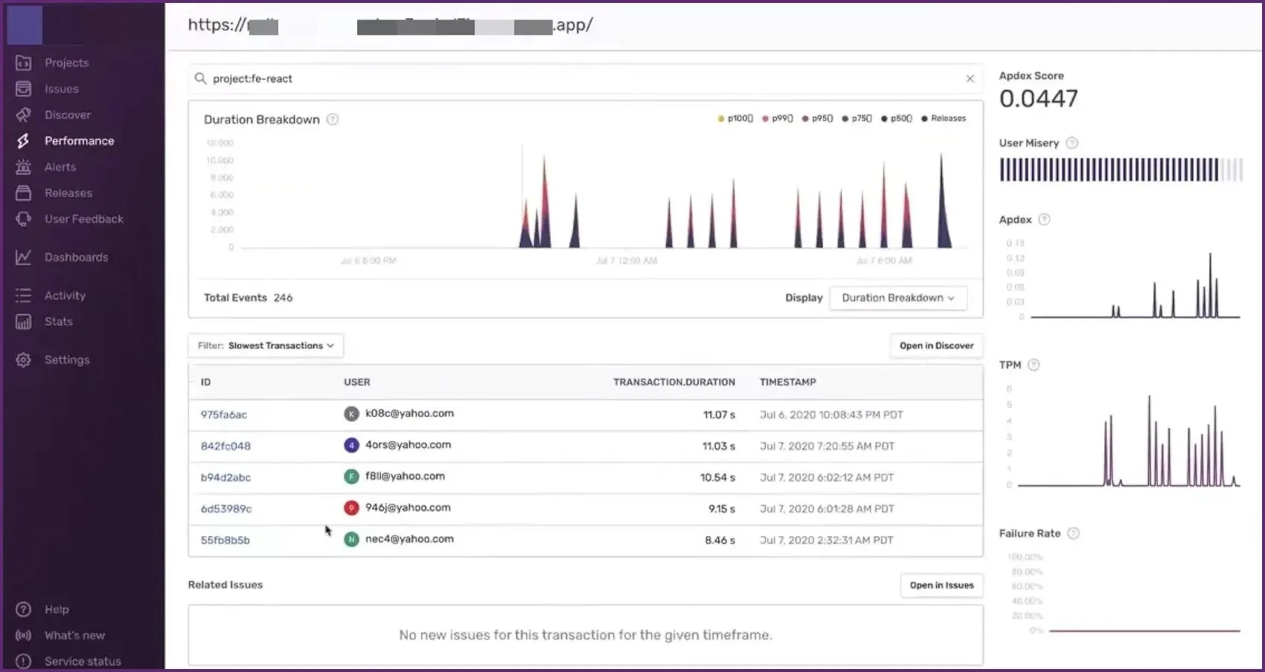This screenshot has width=1265, height=672.
Task: Toggle the p99 series in legend
Action: click(778, 118)
